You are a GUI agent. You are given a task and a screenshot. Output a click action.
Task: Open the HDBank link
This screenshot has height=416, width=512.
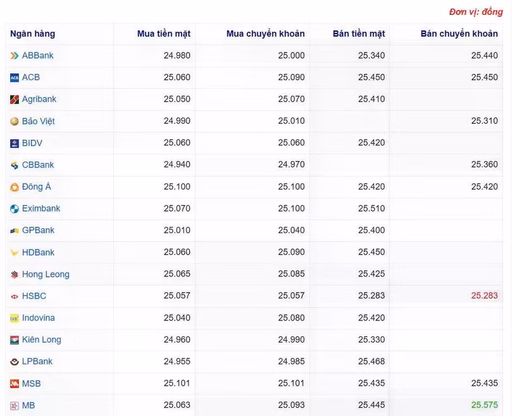point(38,252)
